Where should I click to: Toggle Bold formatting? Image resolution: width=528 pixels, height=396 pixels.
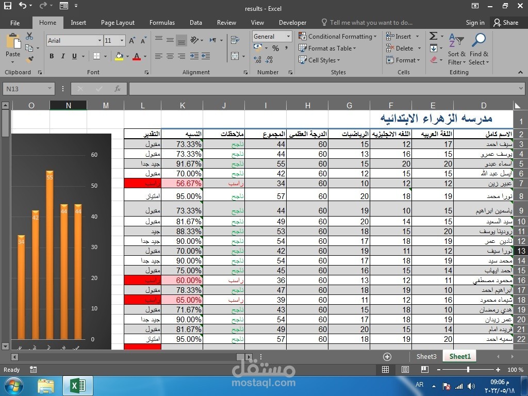coord(52,56)
